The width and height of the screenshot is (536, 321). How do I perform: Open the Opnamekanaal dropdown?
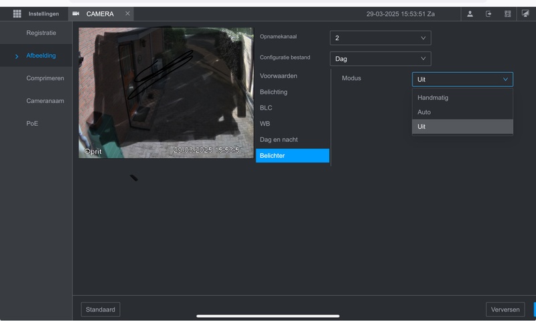[380, 38]
